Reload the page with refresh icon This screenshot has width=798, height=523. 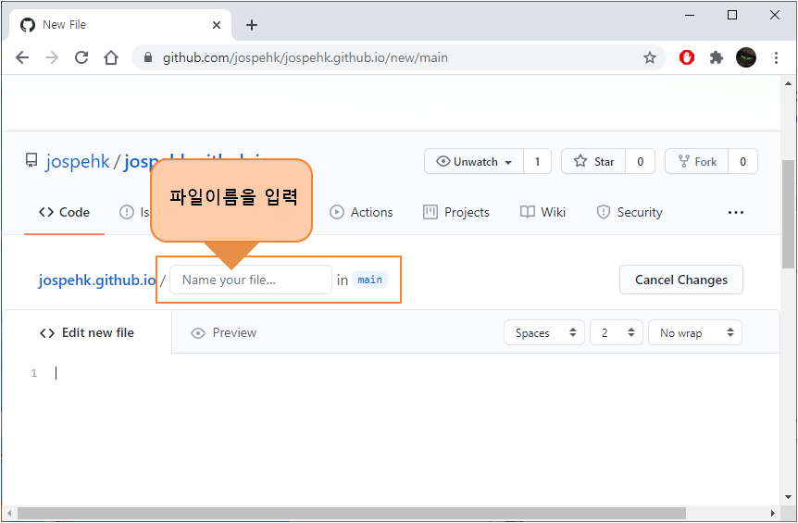(81, 57)
